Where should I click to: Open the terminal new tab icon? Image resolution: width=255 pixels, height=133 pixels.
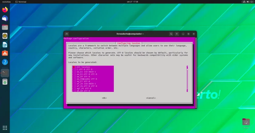(67, 34)
